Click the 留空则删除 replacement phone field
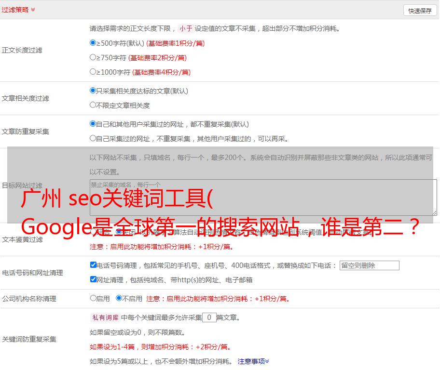440x370 pixels. tap(369, 265)
